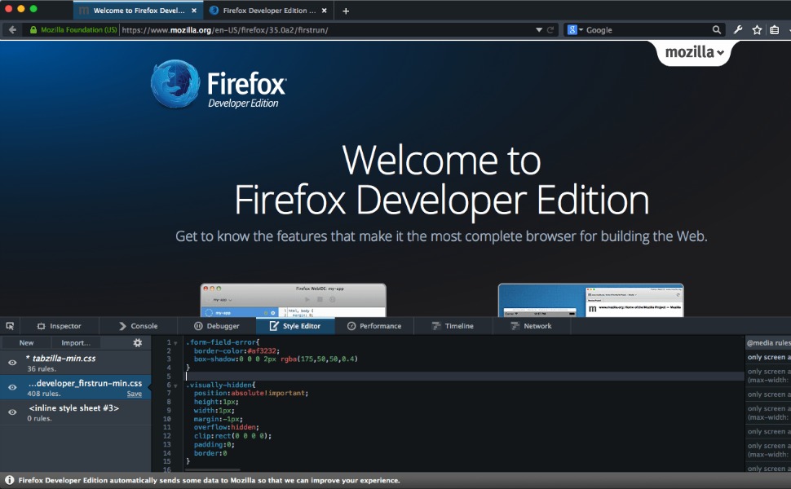Image resolution: width=791 pixels, height=489 pixels.
Task: Click '36 rules.' text under tabzilla-min.css
Action: click(x=42, y=368)
